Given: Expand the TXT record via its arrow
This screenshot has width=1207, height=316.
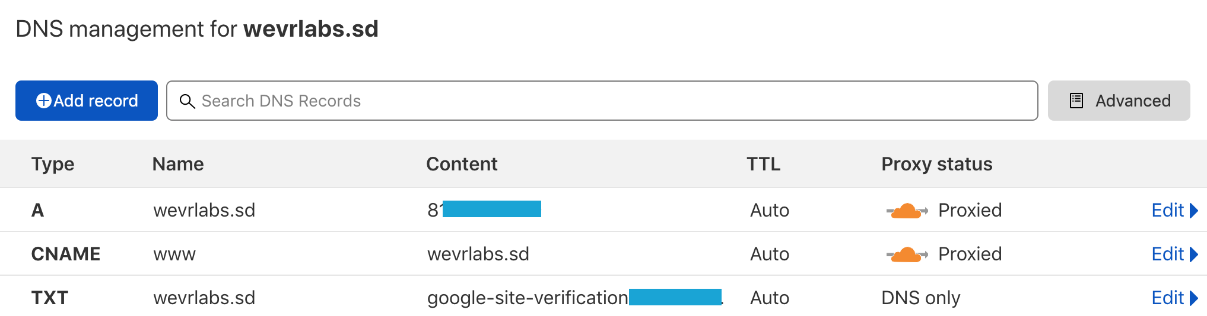Looking at the screenshot, I should click(1194, 298).
